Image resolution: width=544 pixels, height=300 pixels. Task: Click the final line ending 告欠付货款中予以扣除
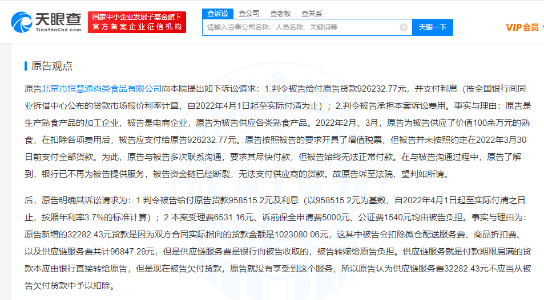(68, 284)
